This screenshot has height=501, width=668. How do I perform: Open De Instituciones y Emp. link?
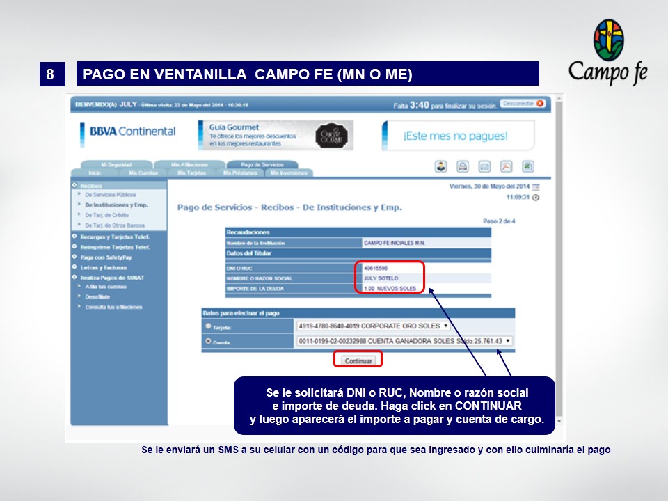click(x=116, y=205)
